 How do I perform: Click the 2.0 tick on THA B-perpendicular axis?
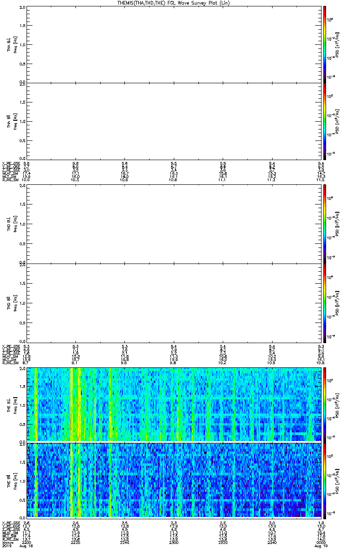click(x=23, y=8)
